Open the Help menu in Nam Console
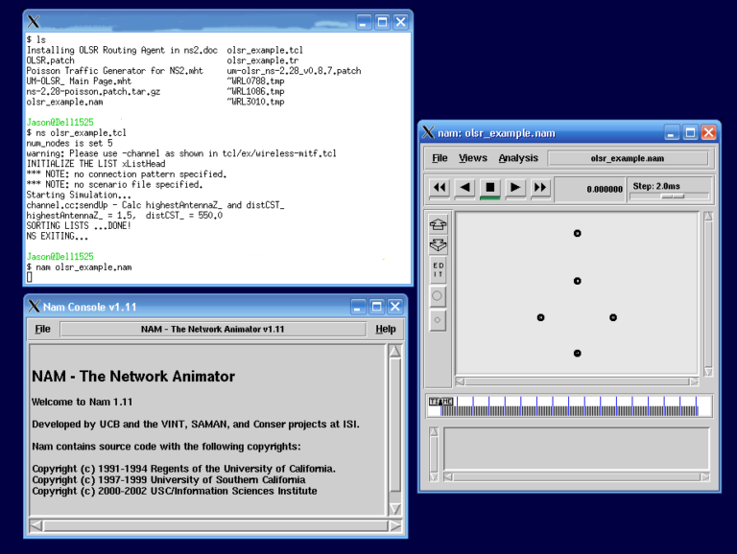Image resolution: width=737 pixels, height=554 pixels. 386,329
